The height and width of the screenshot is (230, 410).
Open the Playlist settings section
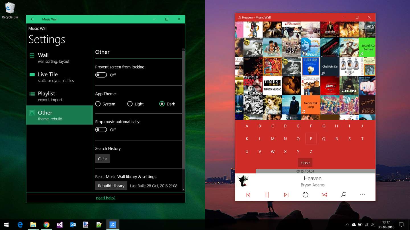tap(60, 96)
